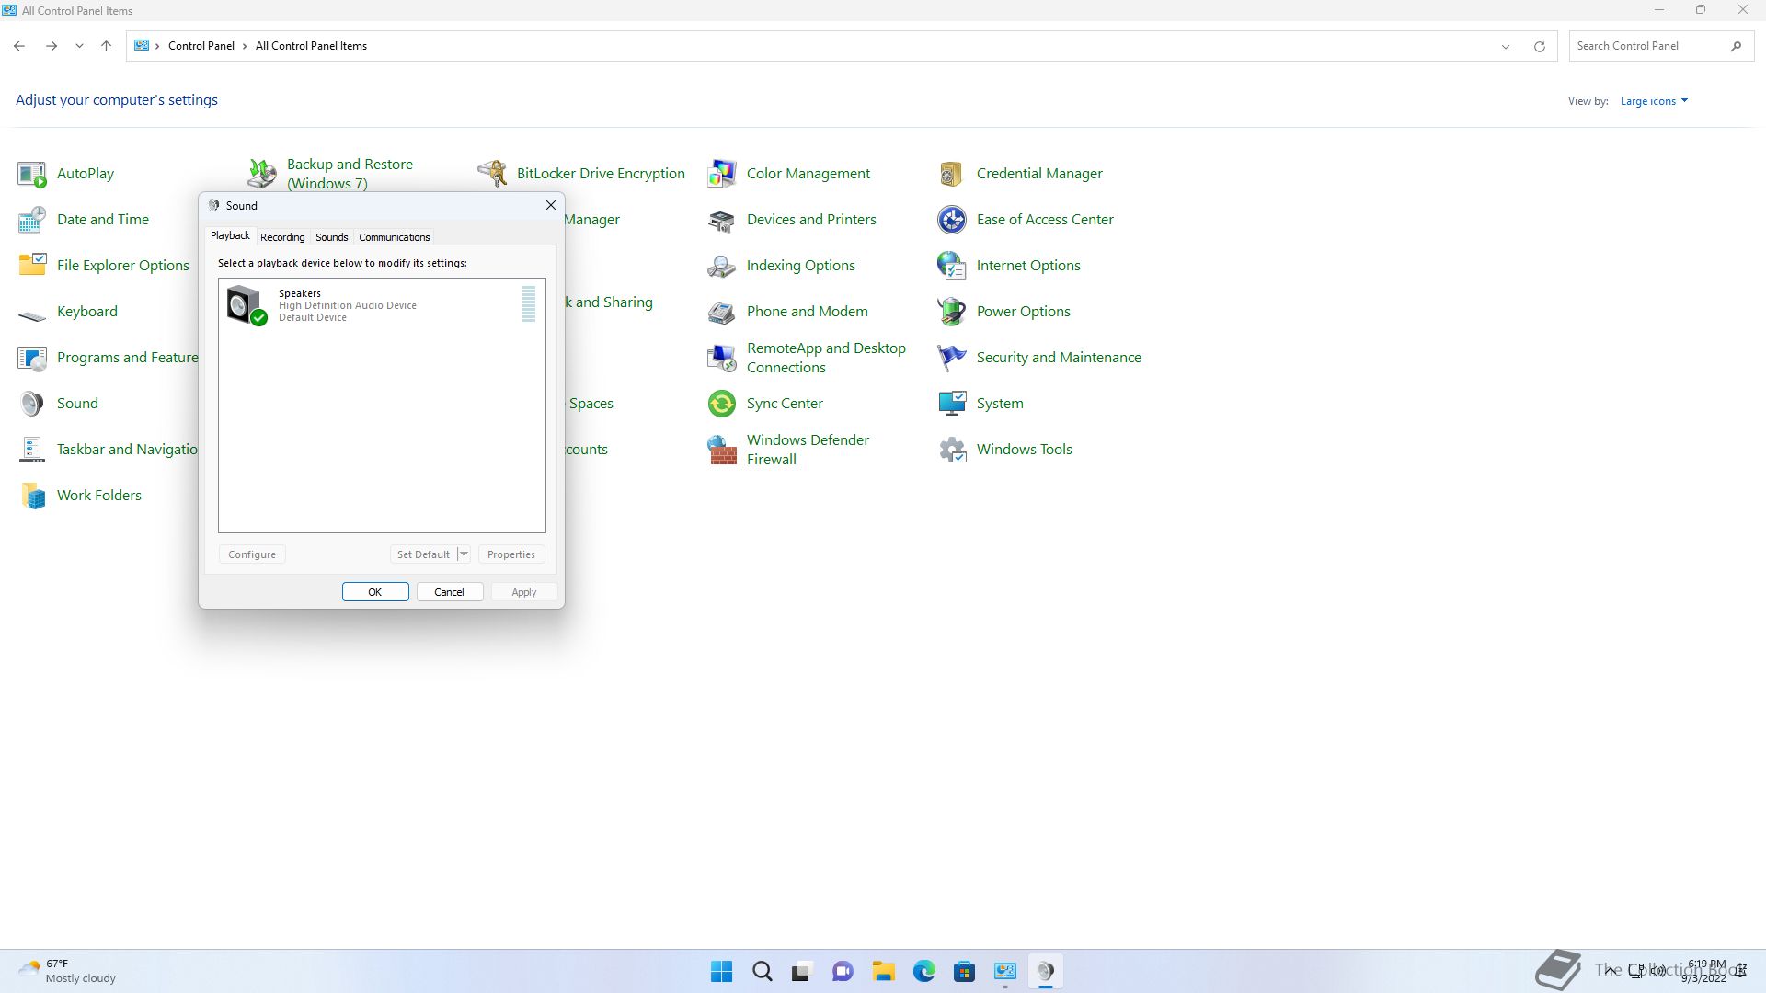Open the View by Large icons dropdown
Screen dimensions: 1766x993
pos(1654,101)
